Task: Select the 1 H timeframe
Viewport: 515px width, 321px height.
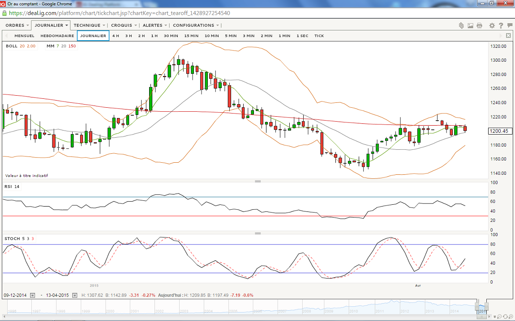Action: click(154, 36)
